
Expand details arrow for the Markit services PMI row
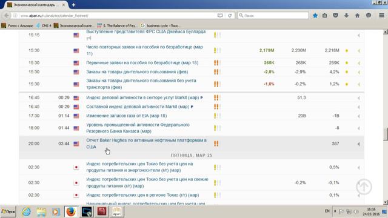pyautogui.click(x=358, y=98)
